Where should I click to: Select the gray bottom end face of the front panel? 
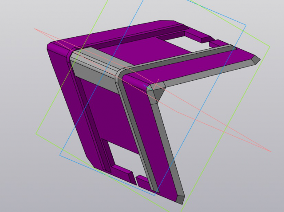tap(180, 200)
